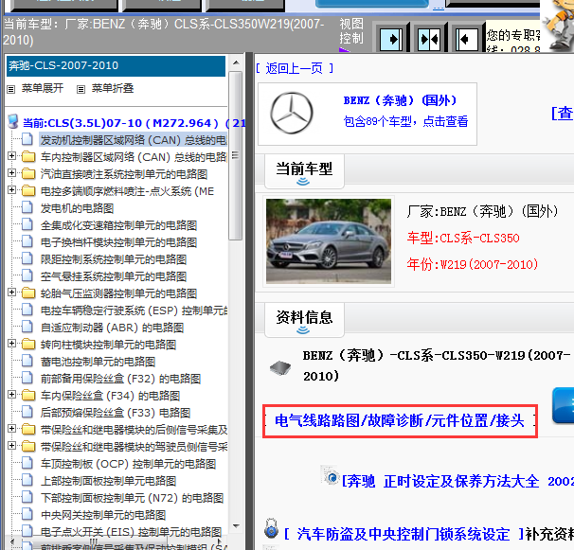Expand 带保险丝和继电器模块的后侧信号采集 tree node
The width and height of the screenshot is (574, 550).
[11, 429]
